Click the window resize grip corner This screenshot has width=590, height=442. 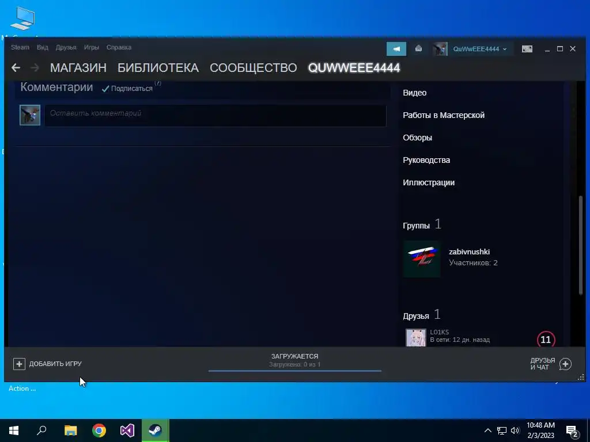click(x=581, y=378)
